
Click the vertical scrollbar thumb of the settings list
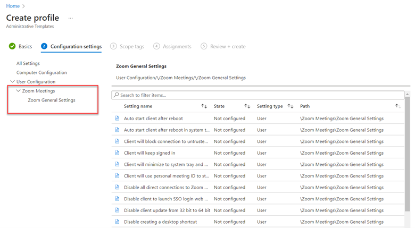(408, 154)
